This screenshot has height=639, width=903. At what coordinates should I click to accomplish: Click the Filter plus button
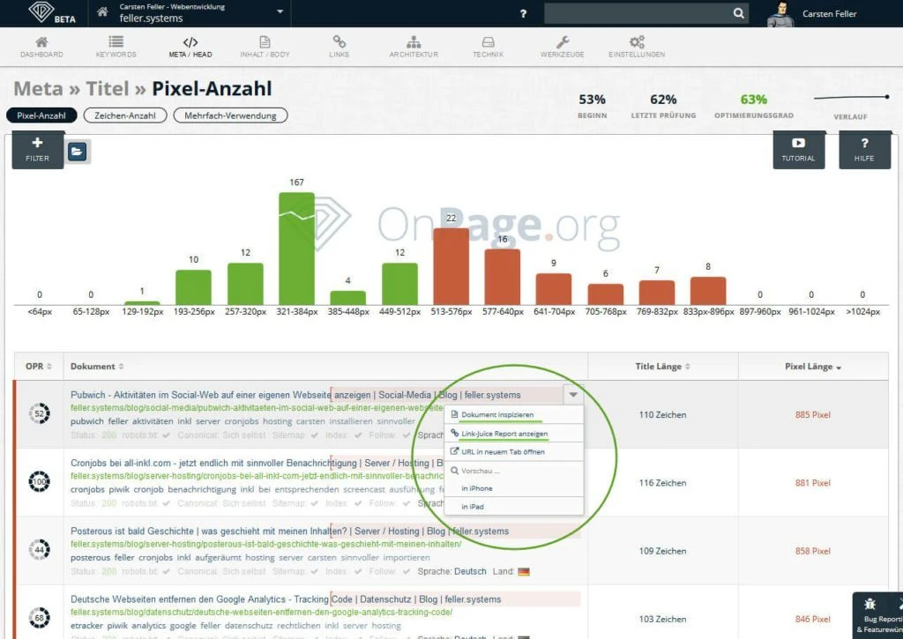(37, 150)
